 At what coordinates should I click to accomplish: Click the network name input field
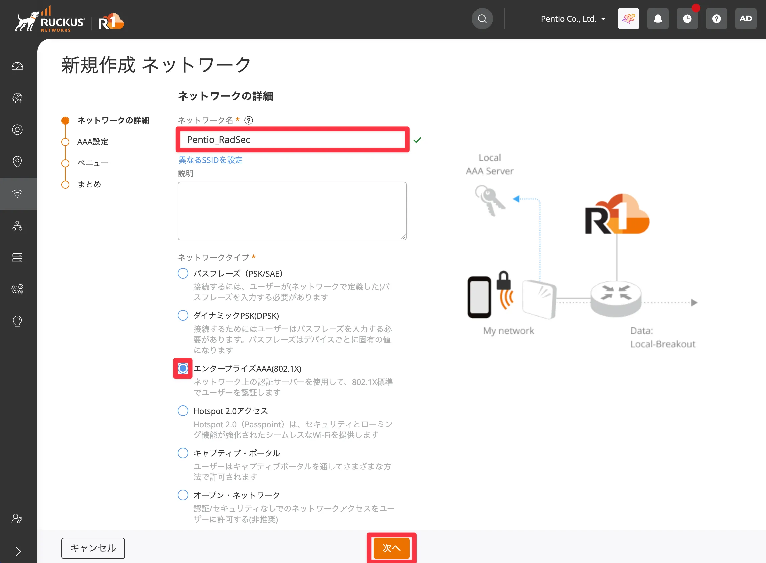tap(292, 140)
